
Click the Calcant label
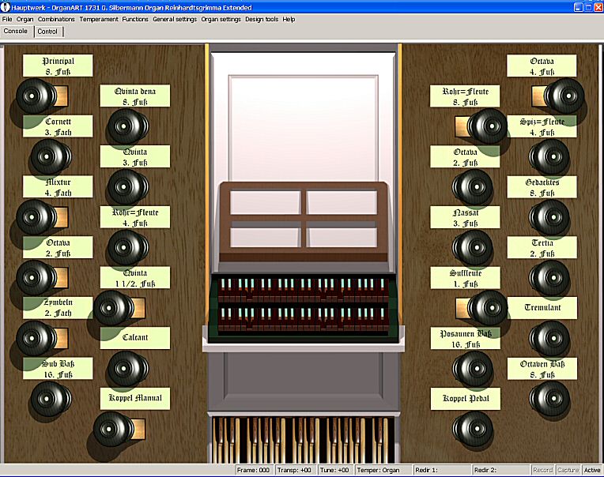tap(135, 338)
